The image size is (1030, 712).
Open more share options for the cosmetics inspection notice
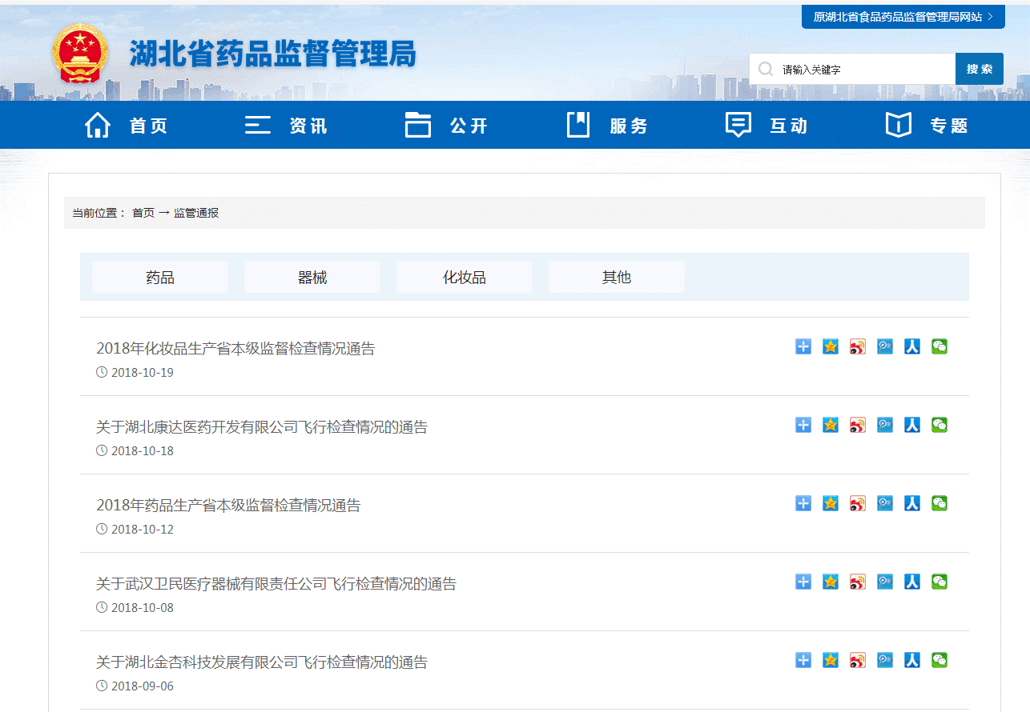click(803, 346)
